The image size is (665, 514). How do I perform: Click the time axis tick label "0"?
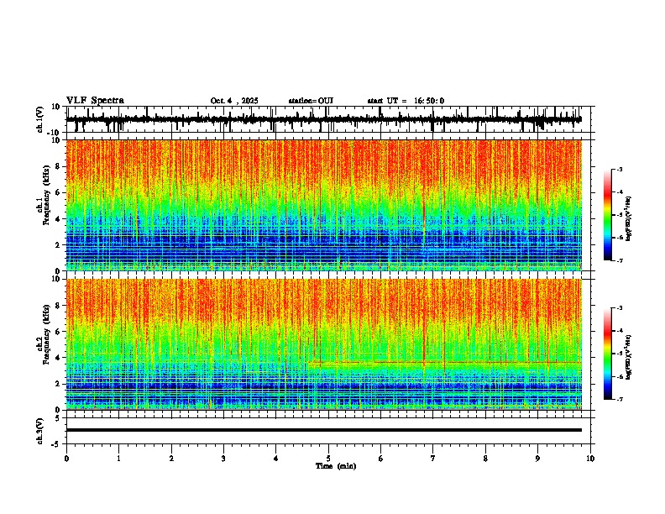tap(66, 459)
